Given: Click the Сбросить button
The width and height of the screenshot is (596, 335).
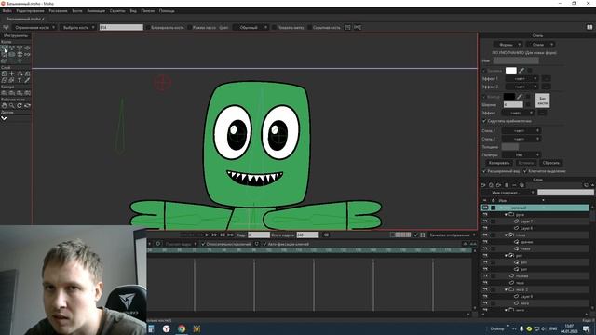Looking at the screenshot, I should click(550, 163).
